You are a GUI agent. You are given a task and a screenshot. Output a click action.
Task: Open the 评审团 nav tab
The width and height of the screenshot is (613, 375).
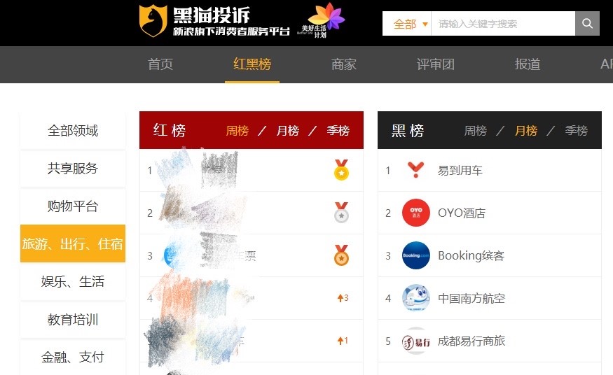click(x=436, y=64)
